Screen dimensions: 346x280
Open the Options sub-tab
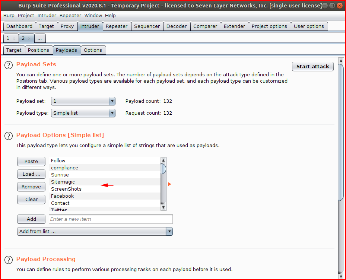coord(93,50)
